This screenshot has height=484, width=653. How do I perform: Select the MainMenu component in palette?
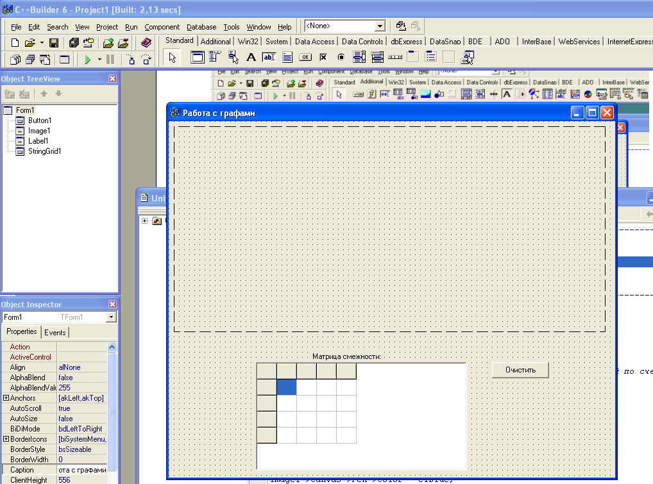215,57
